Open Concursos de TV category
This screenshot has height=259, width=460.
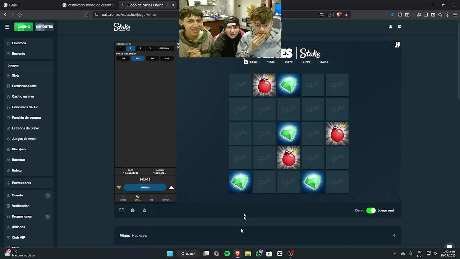click(x=29, y=107)
